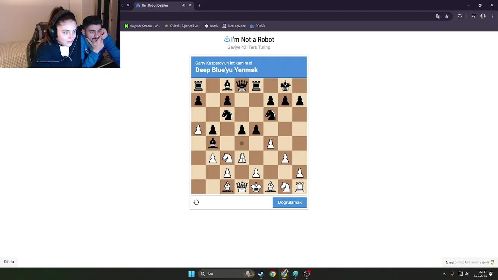Click the taskbar Ara search box
498x280 pixels.
tap(226, 274)
